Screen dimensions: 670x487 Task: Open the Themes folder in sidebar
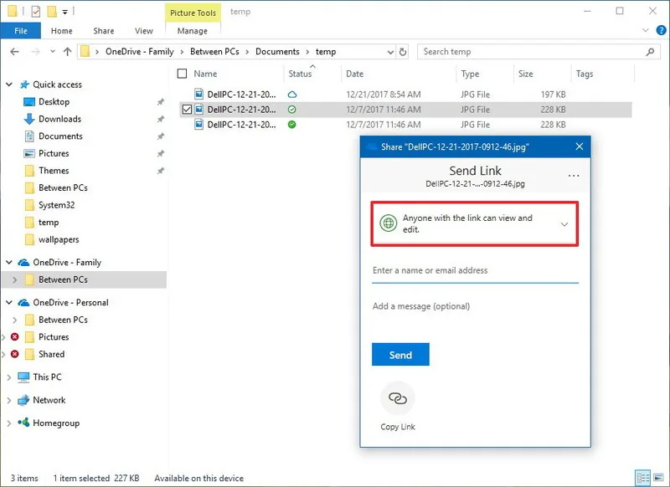click(x=54, y=171)
